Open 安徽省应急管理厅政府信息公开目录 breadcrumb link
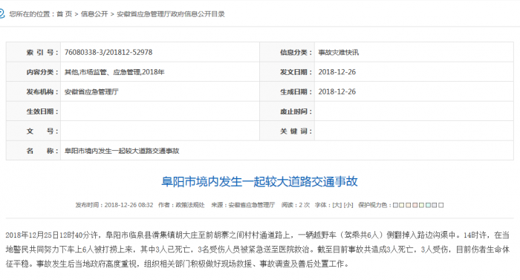The width and height of the screenshot is (520, 280). click(171, 14)
